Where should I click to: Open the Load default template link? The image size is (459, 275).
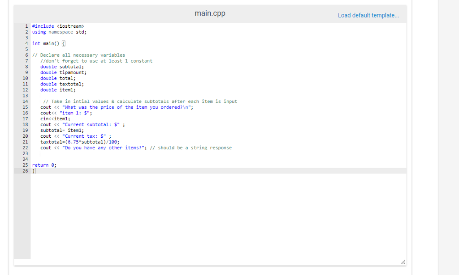(368, 15)
